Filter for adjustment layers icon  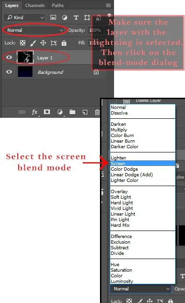(x=64, y=18)
